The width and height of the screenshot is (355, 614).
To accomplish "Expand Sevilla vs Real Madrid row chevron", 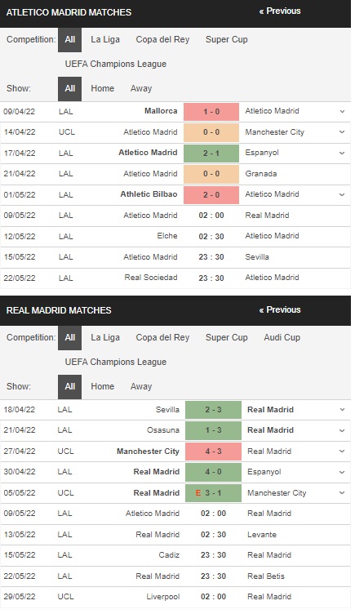I will point(342,410).
